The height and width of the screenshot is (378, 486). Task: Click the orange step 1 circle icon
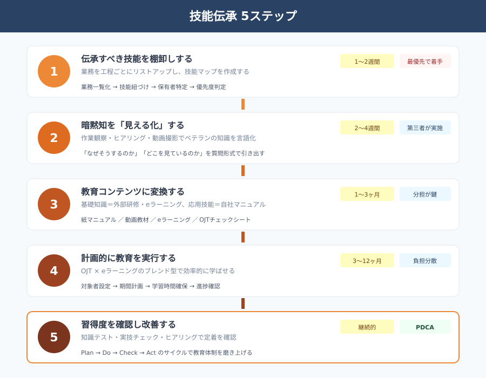coord(54,71)
